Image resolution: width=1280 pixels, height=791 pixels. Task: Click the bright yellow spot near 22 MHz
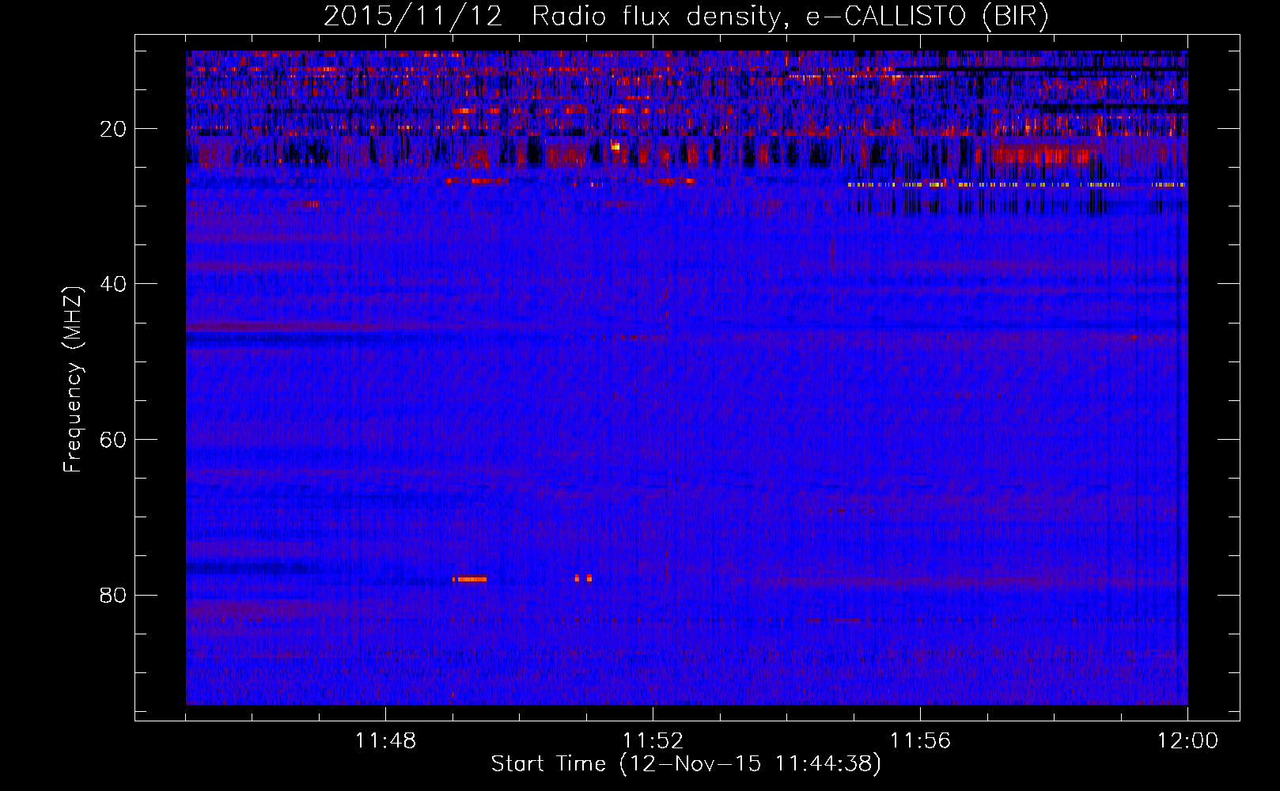click(615, 146)
